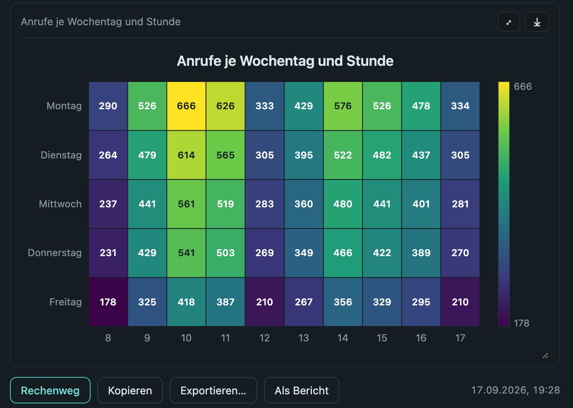Click the Donnerstag cell showing 541

tap(186, 253)
